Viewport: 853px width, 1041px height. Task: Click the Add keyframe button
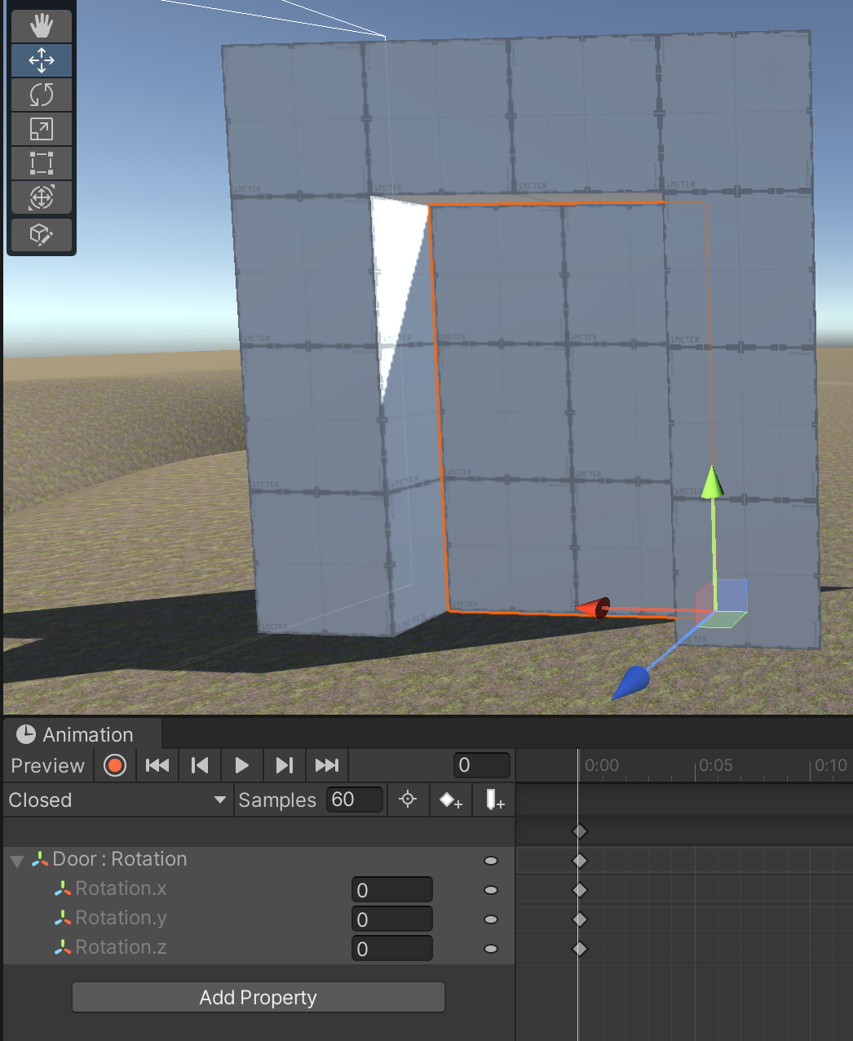pos(451,800)
